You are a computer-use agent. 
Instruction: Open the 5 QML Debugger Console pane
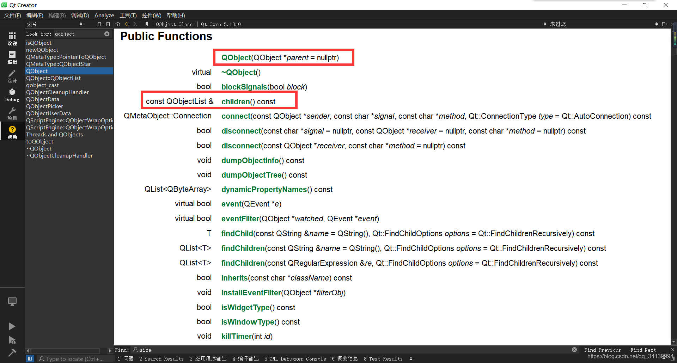pos(295,359)
